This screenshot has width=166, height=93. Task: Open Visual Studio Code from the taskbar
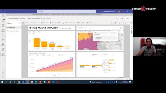point(53,82)
